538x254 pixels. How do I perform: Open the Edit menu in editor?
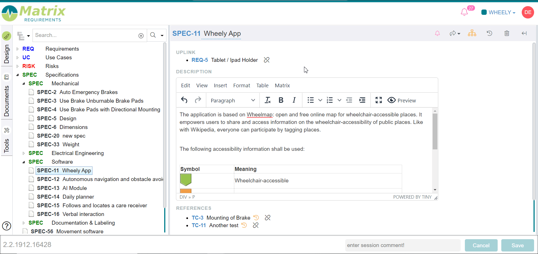(185, 85)
